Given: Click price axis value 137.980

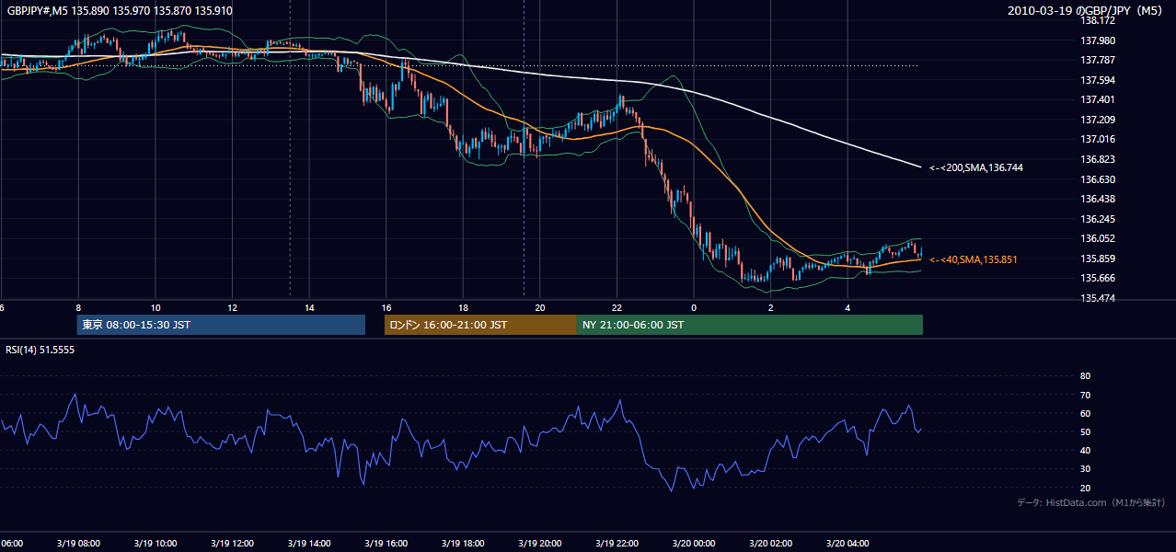Looking at the screenshot, I should pyautogui.click(x=1098, y=40).
